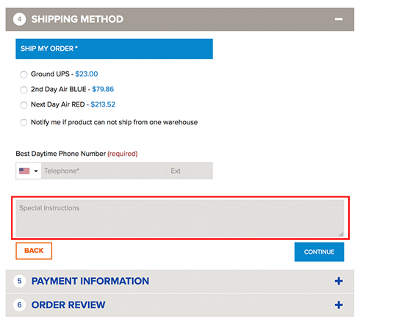Select 2nd Day Air BLUE option

point(24,90)
